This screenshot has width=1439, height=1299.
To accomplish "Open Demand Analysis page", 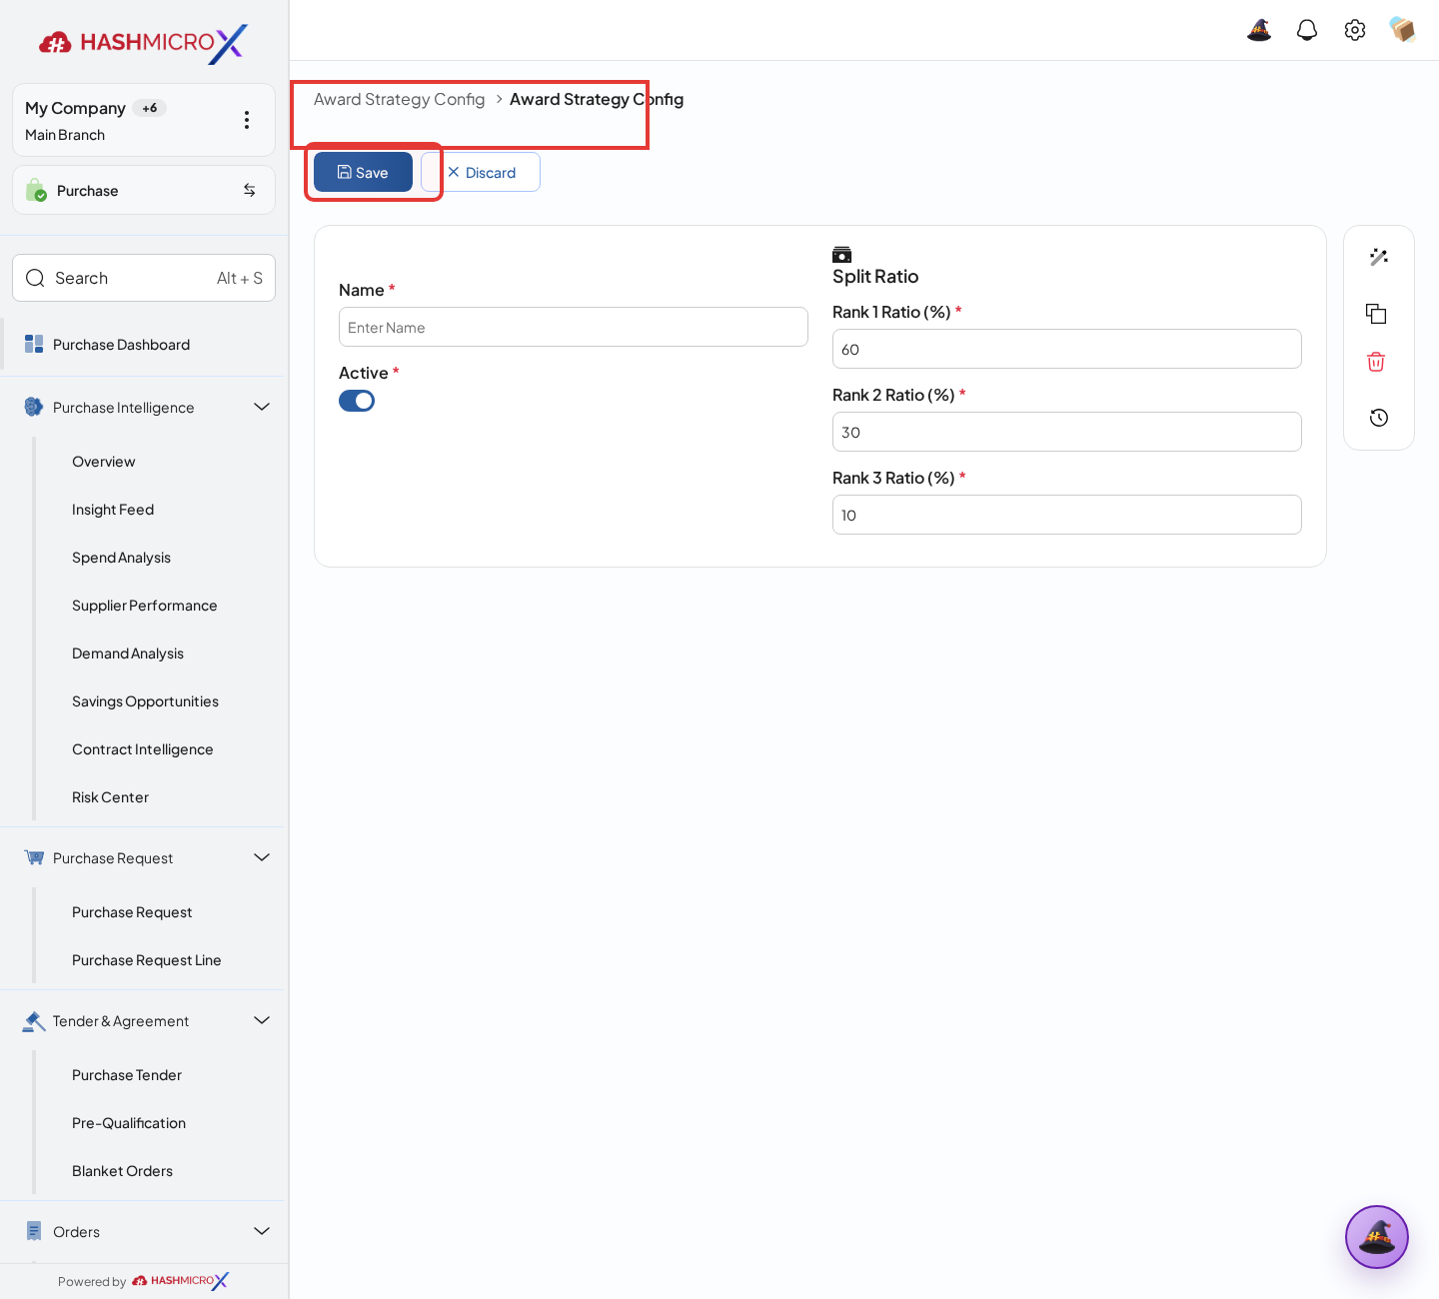I will tap(128, 653).
